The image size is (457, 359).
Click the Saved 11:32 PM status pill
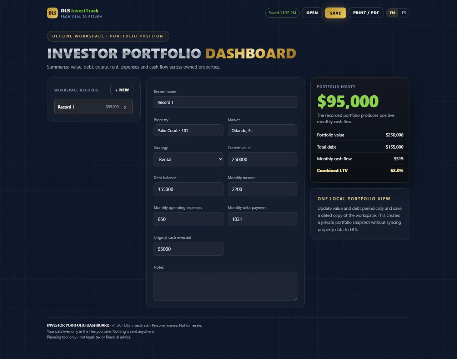pyautogui.click(x=282, y=13)
